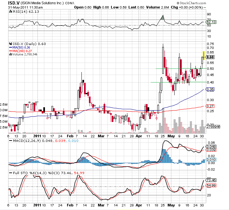This screenshot has height=210, width=229.
Task: Click "(ISIGN Media Solutions Inc.)" company name
Action: (x=42, y=3)
